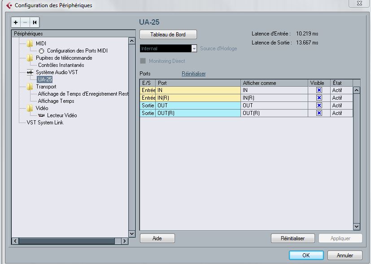Select Lecteur Vidéo tree item
The height and width of the screenshot is (264, 371).
tap(62, 115)
